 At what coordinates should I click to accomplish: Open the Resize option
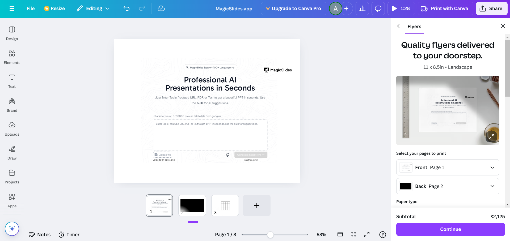[54, 8]
